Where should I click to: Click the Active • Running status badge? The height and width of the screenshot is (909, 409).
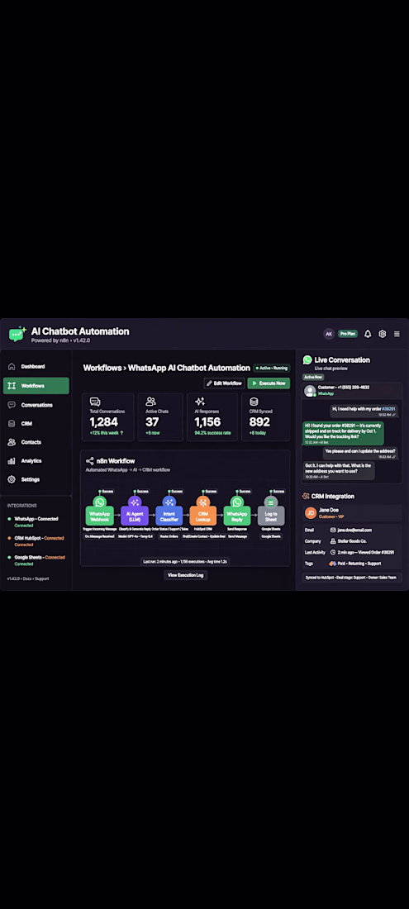[272, 368]
